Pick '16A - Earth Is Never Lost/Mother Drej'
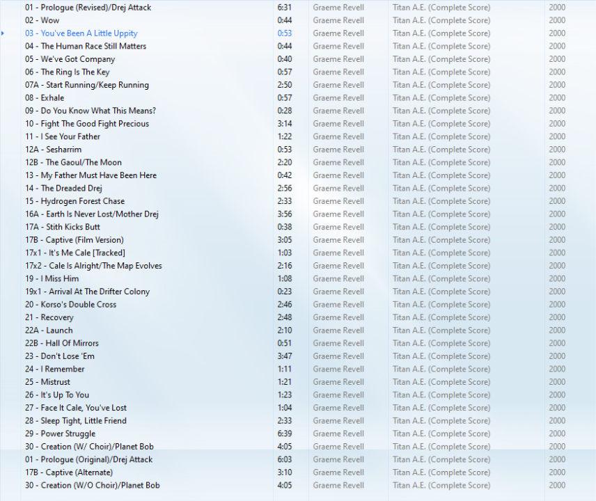The height and width of the screenshot is (501, 596). pos(92,214)
